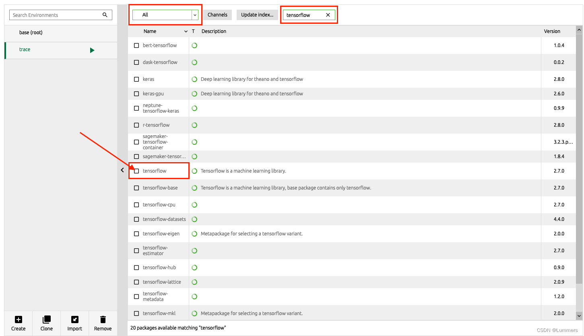Click the status circle icon for tensorflow-mkl
Viewport: 584px width, 336px height.
click(194, 313)
